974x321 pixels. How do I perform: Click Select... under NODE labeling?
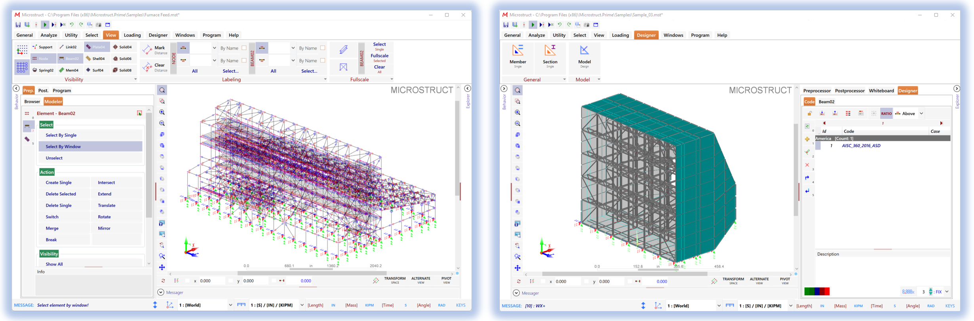click(x=230, y=71)
